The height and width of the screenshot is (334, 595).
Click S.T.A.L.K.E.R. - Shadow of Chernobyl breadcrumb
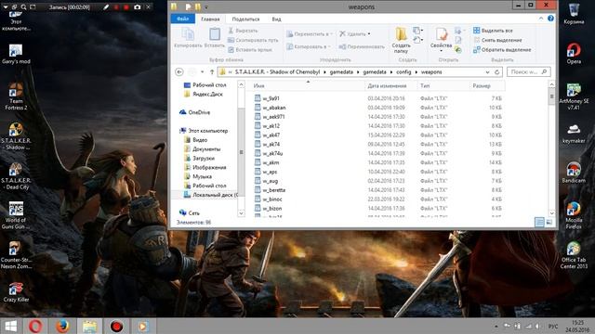[x=277, y=72]
